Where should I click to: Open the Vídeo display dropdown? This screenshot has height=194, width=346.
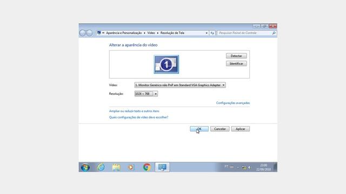[180, 85]
